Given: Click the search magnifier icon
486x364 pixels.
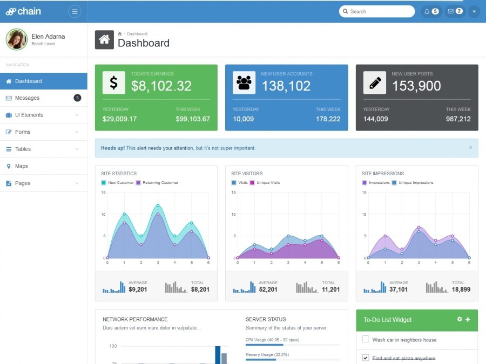Looking at the screenshot, I should pyautogui.click(x=345, y=11).
